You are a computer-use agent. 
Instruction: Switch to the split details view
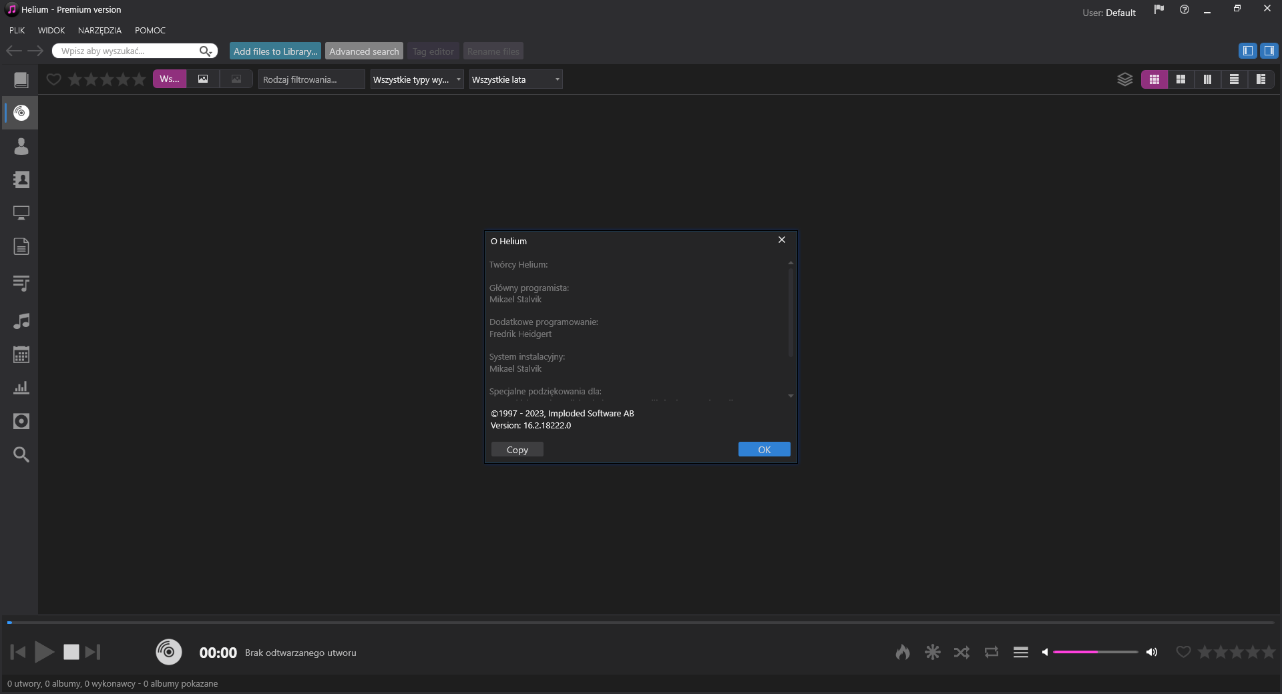(1261, 79)
